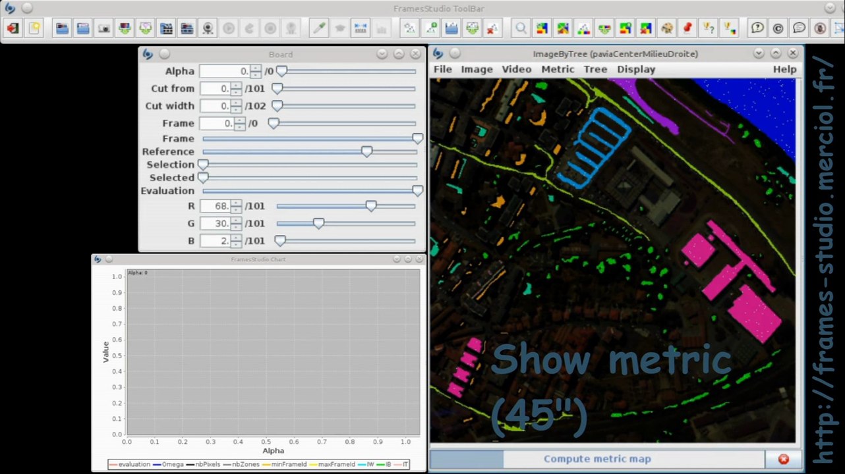
Task: Click the G channel value field
Action: tap(216, 223)
